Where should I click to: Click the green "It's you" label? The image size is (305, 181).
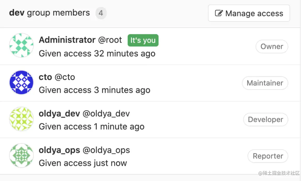[x=143, y=40]
